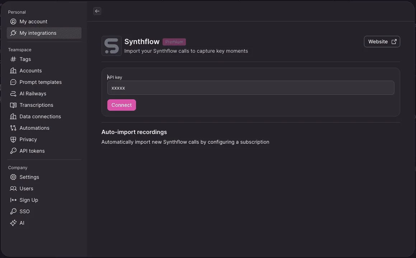Click the Automations branch icon
This screenshot has height=258, width=416.
click(x=13, y=128)
